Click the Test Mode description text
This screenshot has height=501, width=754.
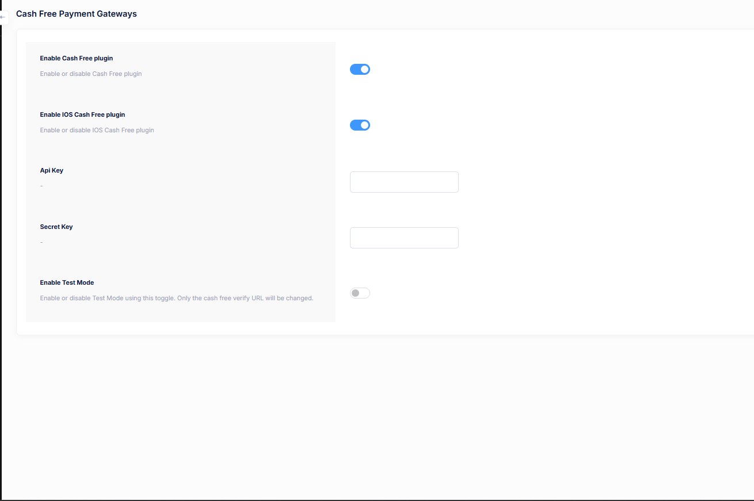176,298
